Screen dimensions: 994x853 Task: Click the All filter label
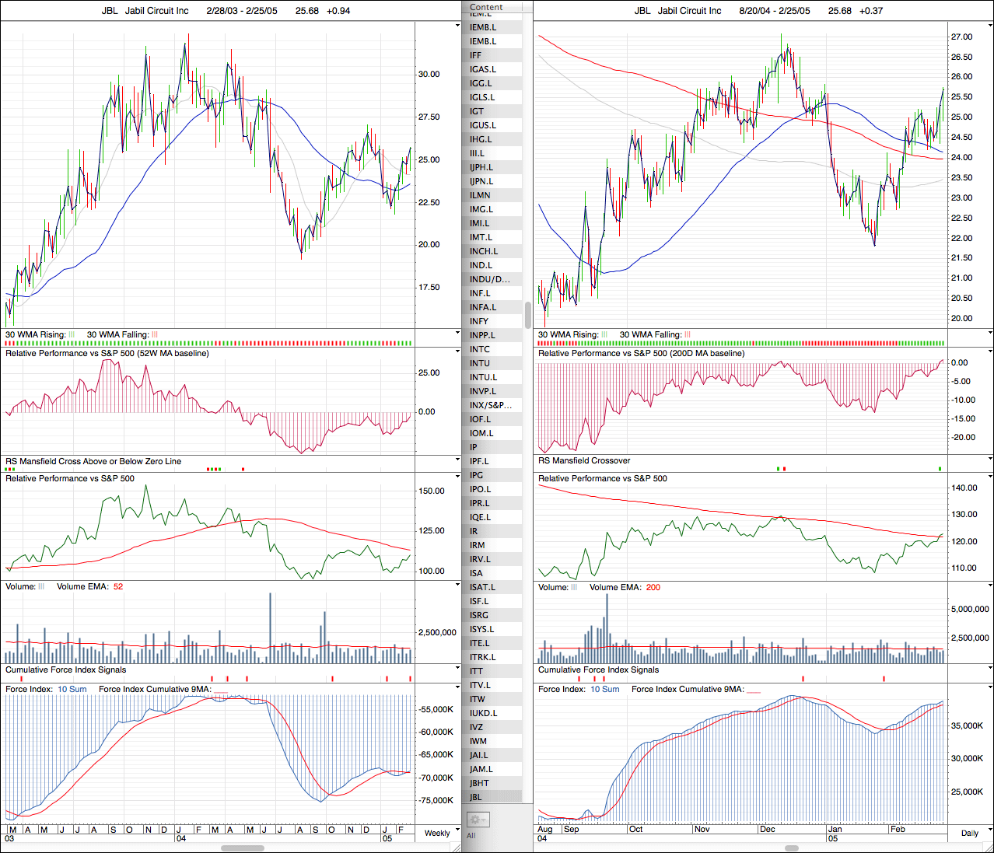pyautogui.click(x=471, y=836)
